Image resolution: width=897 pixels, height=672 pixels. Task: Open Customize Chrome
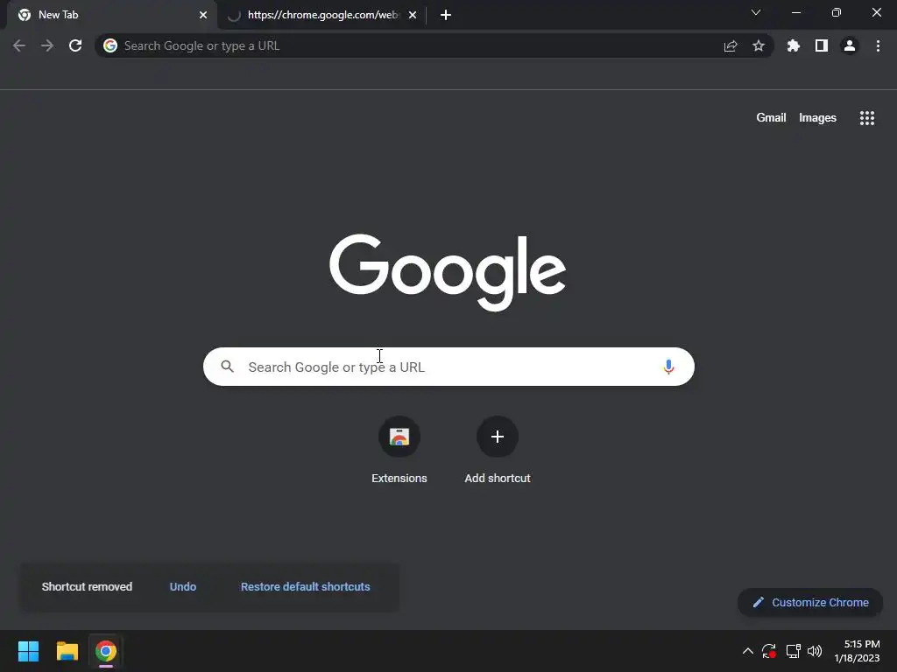(810, 602)
